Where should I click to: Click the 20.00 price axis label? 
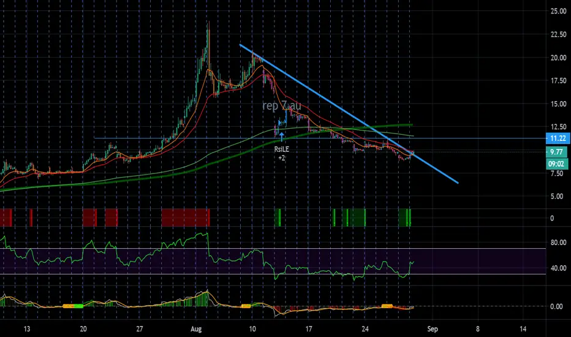[x=558, y=58]
